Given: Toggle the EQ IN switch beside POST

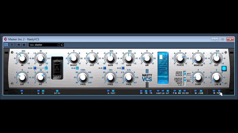Looking at the screenshot, I should [108, 91].
